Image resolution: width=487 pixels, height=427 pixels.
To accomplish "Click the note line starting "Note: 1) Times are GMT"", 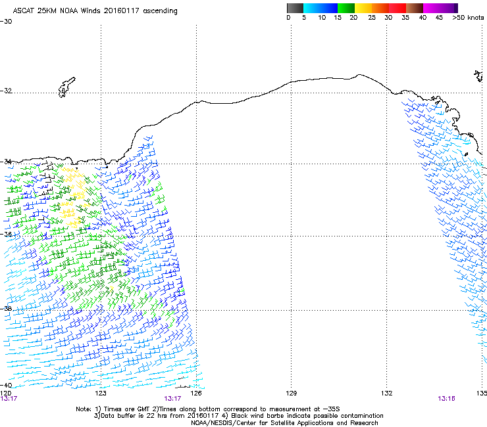I will click(208, 409).
